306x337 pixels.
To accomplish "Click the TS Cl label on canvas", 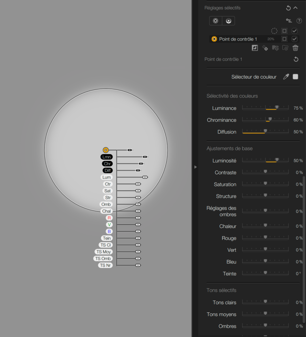I will pyautogui.click(x=106, y=245).
